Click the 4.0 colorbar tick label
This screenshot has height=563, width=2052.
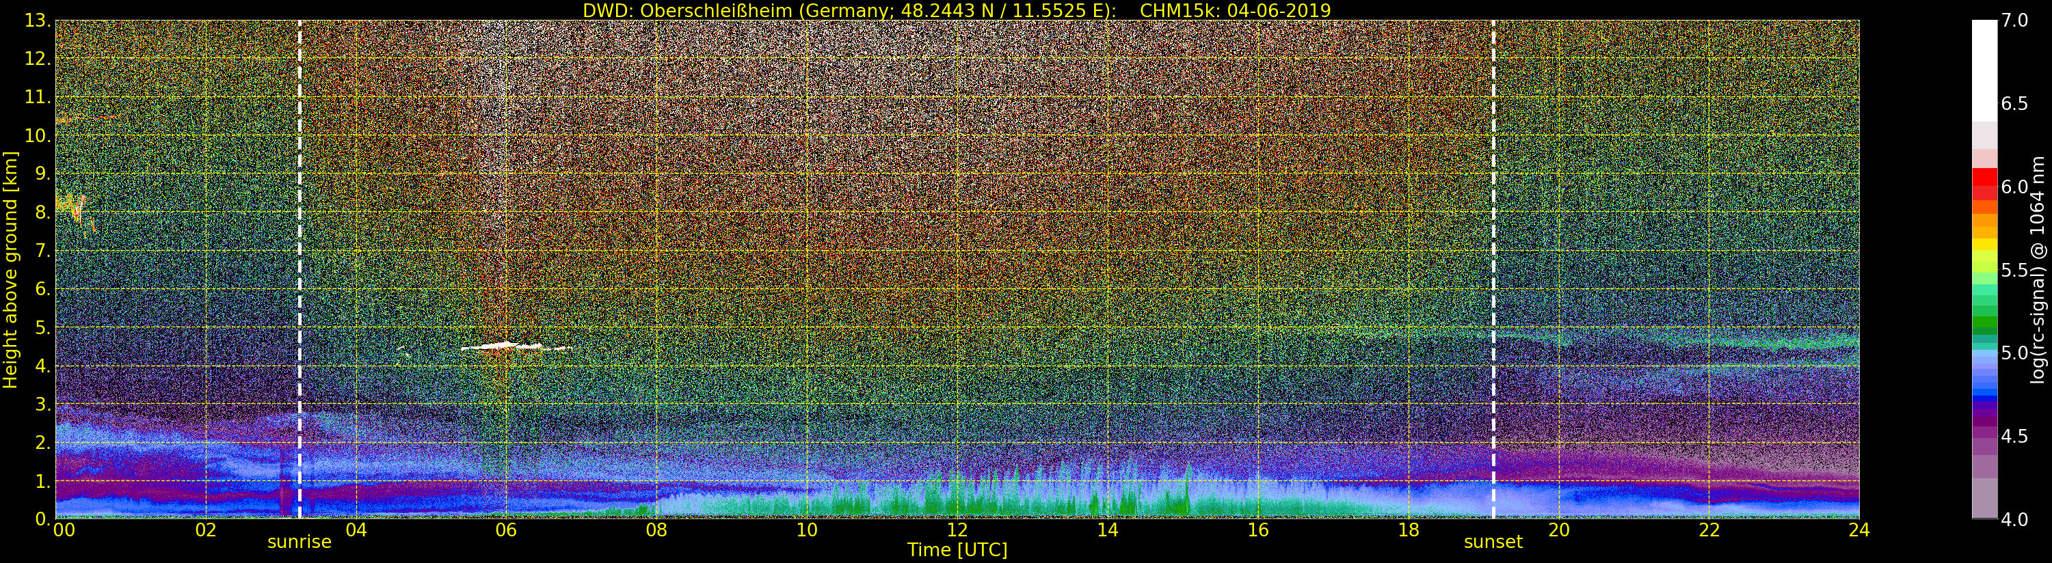2014,520
